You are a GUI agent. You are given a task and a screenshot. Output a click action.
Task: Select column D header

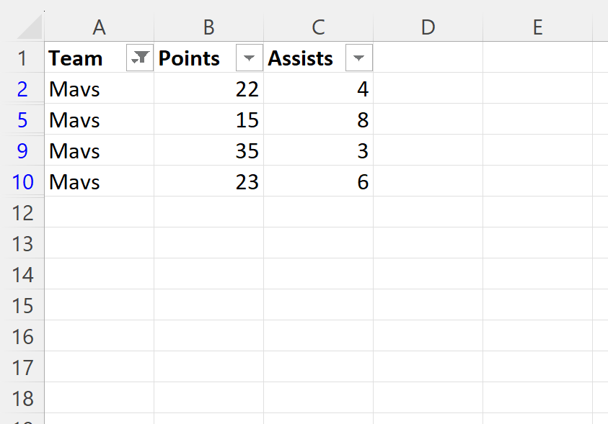[428, 27]
